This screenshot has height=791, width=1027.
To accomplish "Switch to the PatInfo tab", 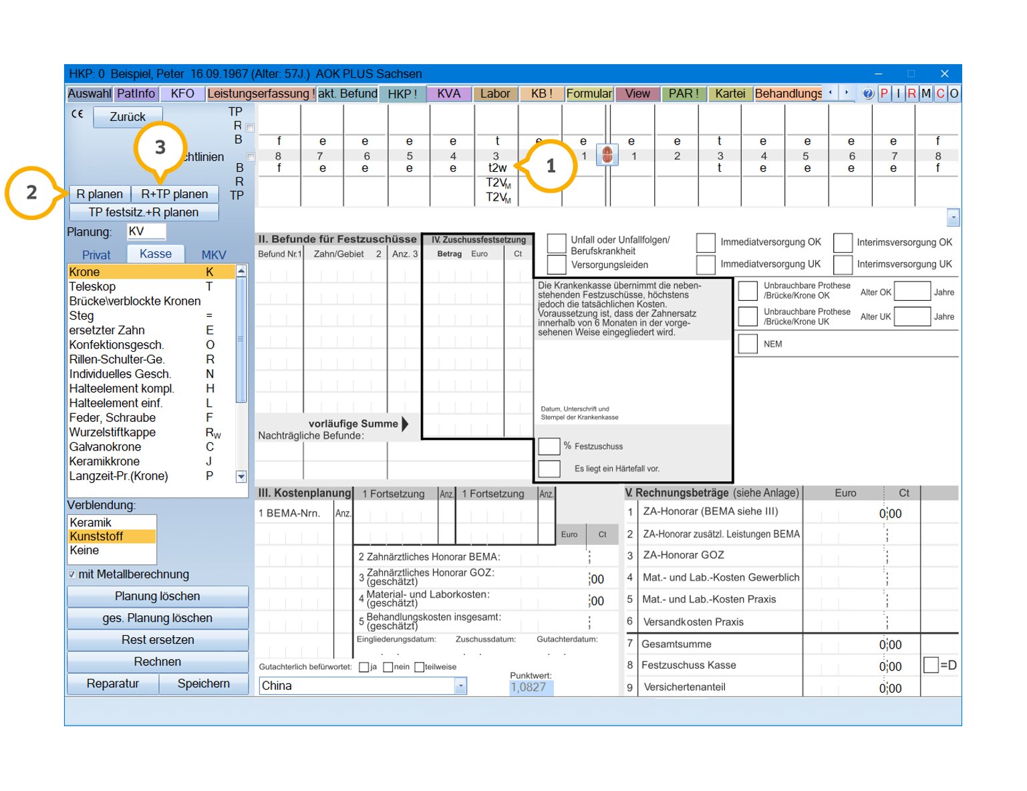I will pos(136,94).
